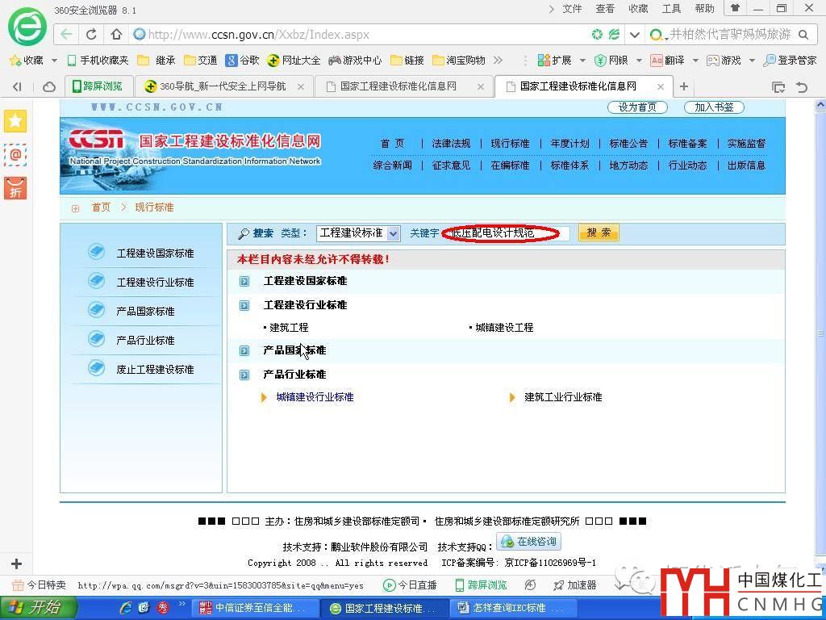The height and width of the screenshot is (620, 826).
Task: Go to browser home page icon
Action: point(116,35)
